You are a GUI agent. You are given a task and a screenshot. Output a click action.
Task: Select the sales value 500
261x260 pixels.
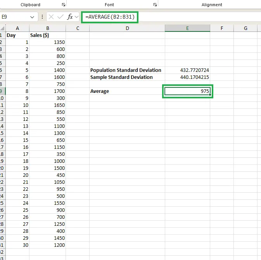click(x=48, y=196)
